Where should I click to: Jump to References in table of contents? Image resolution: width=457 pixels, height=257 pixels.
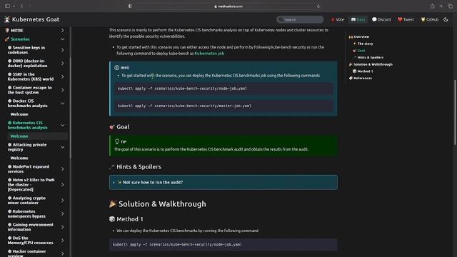(363, 78)
